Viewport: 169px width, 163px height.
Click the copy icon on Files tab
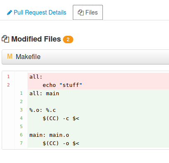click(81, 12)
